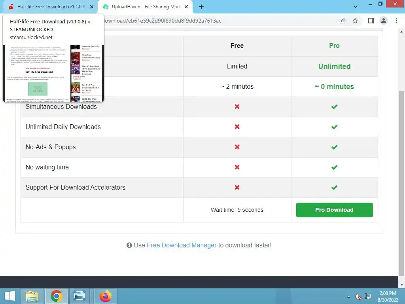Launch Firefox from the taskbar
The height and width of the screenshot is (304, 405).
point(105,296)
